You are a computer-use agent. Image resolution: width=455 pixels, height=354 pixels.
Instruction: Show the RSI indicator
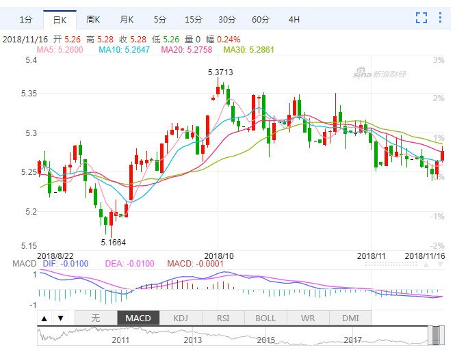pos(223,318)
